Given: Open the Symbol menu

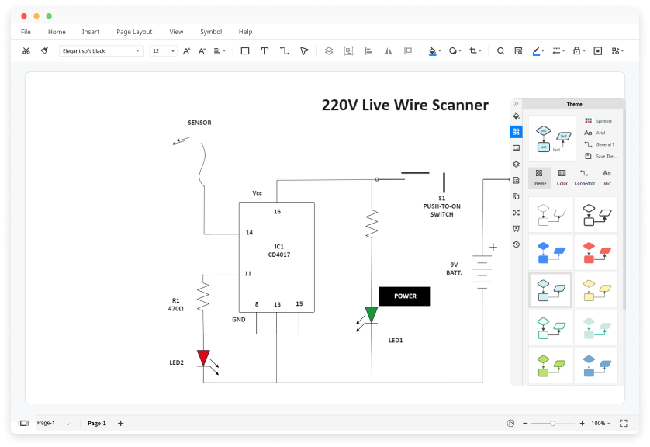Looking at the screenshot, I should pyautogui.click(x=211, y=32).
